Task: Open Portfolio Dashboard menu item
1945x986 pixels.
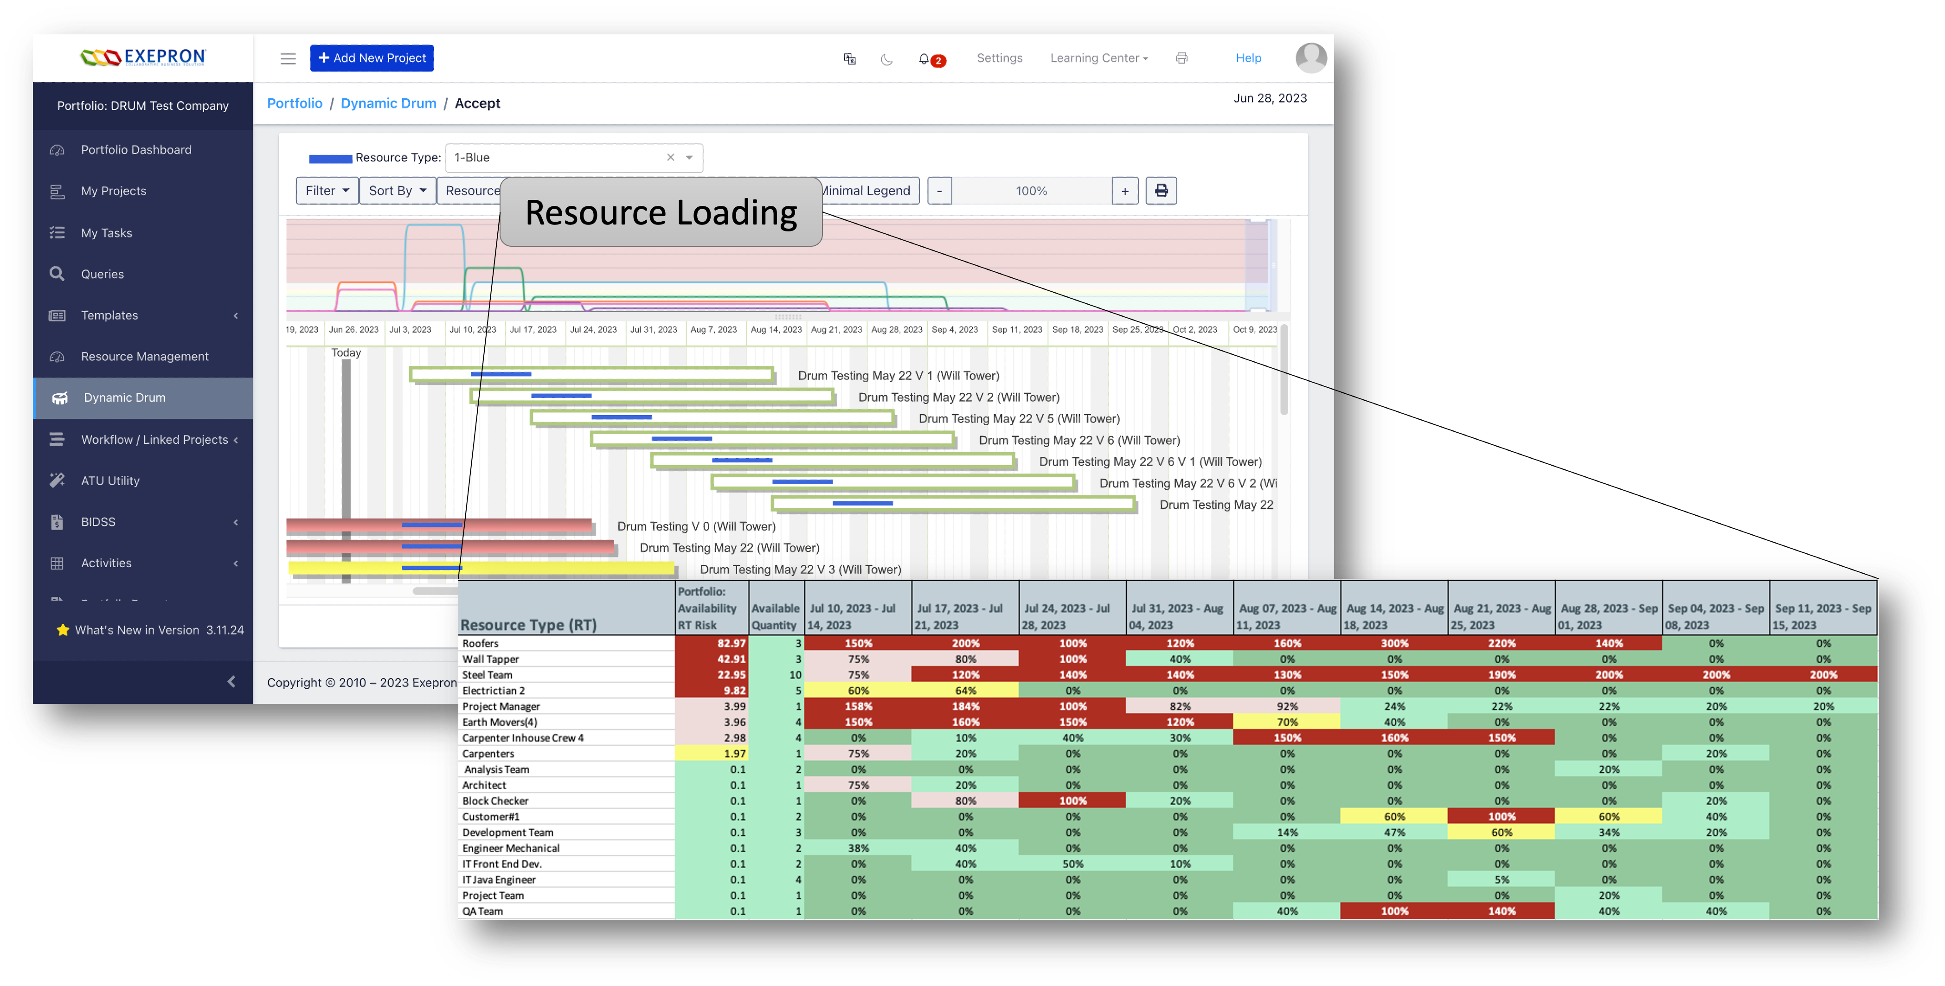Action: [x=143, y=149]
